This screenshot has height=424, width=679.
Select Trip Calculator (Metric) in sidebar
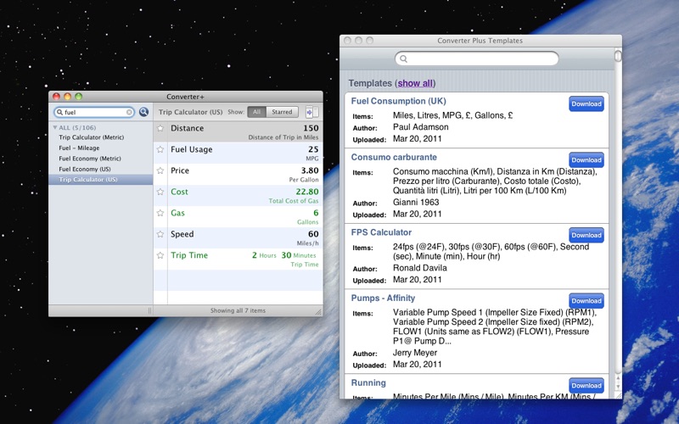tap(92, 137)
